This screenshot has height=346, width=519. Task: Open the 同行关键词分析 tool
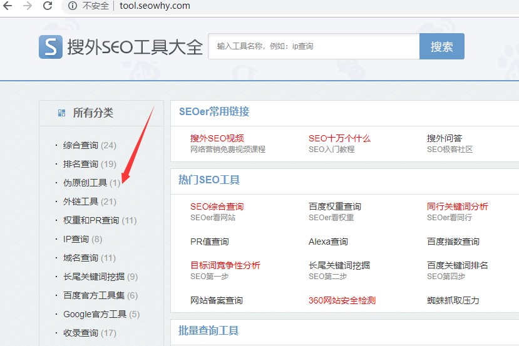click(x=458, y=206)
